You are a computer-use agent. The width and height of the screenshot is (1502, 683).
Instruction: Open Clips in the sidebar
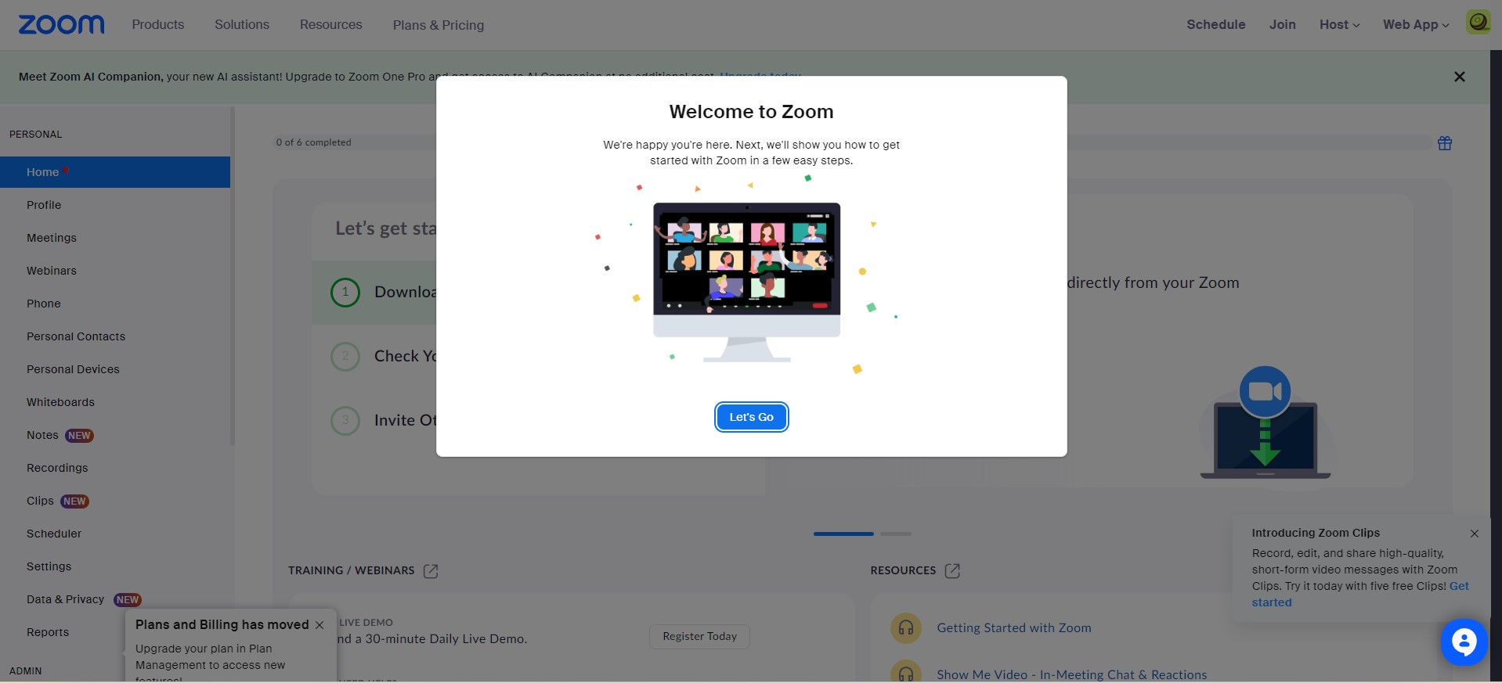(40, 501)
